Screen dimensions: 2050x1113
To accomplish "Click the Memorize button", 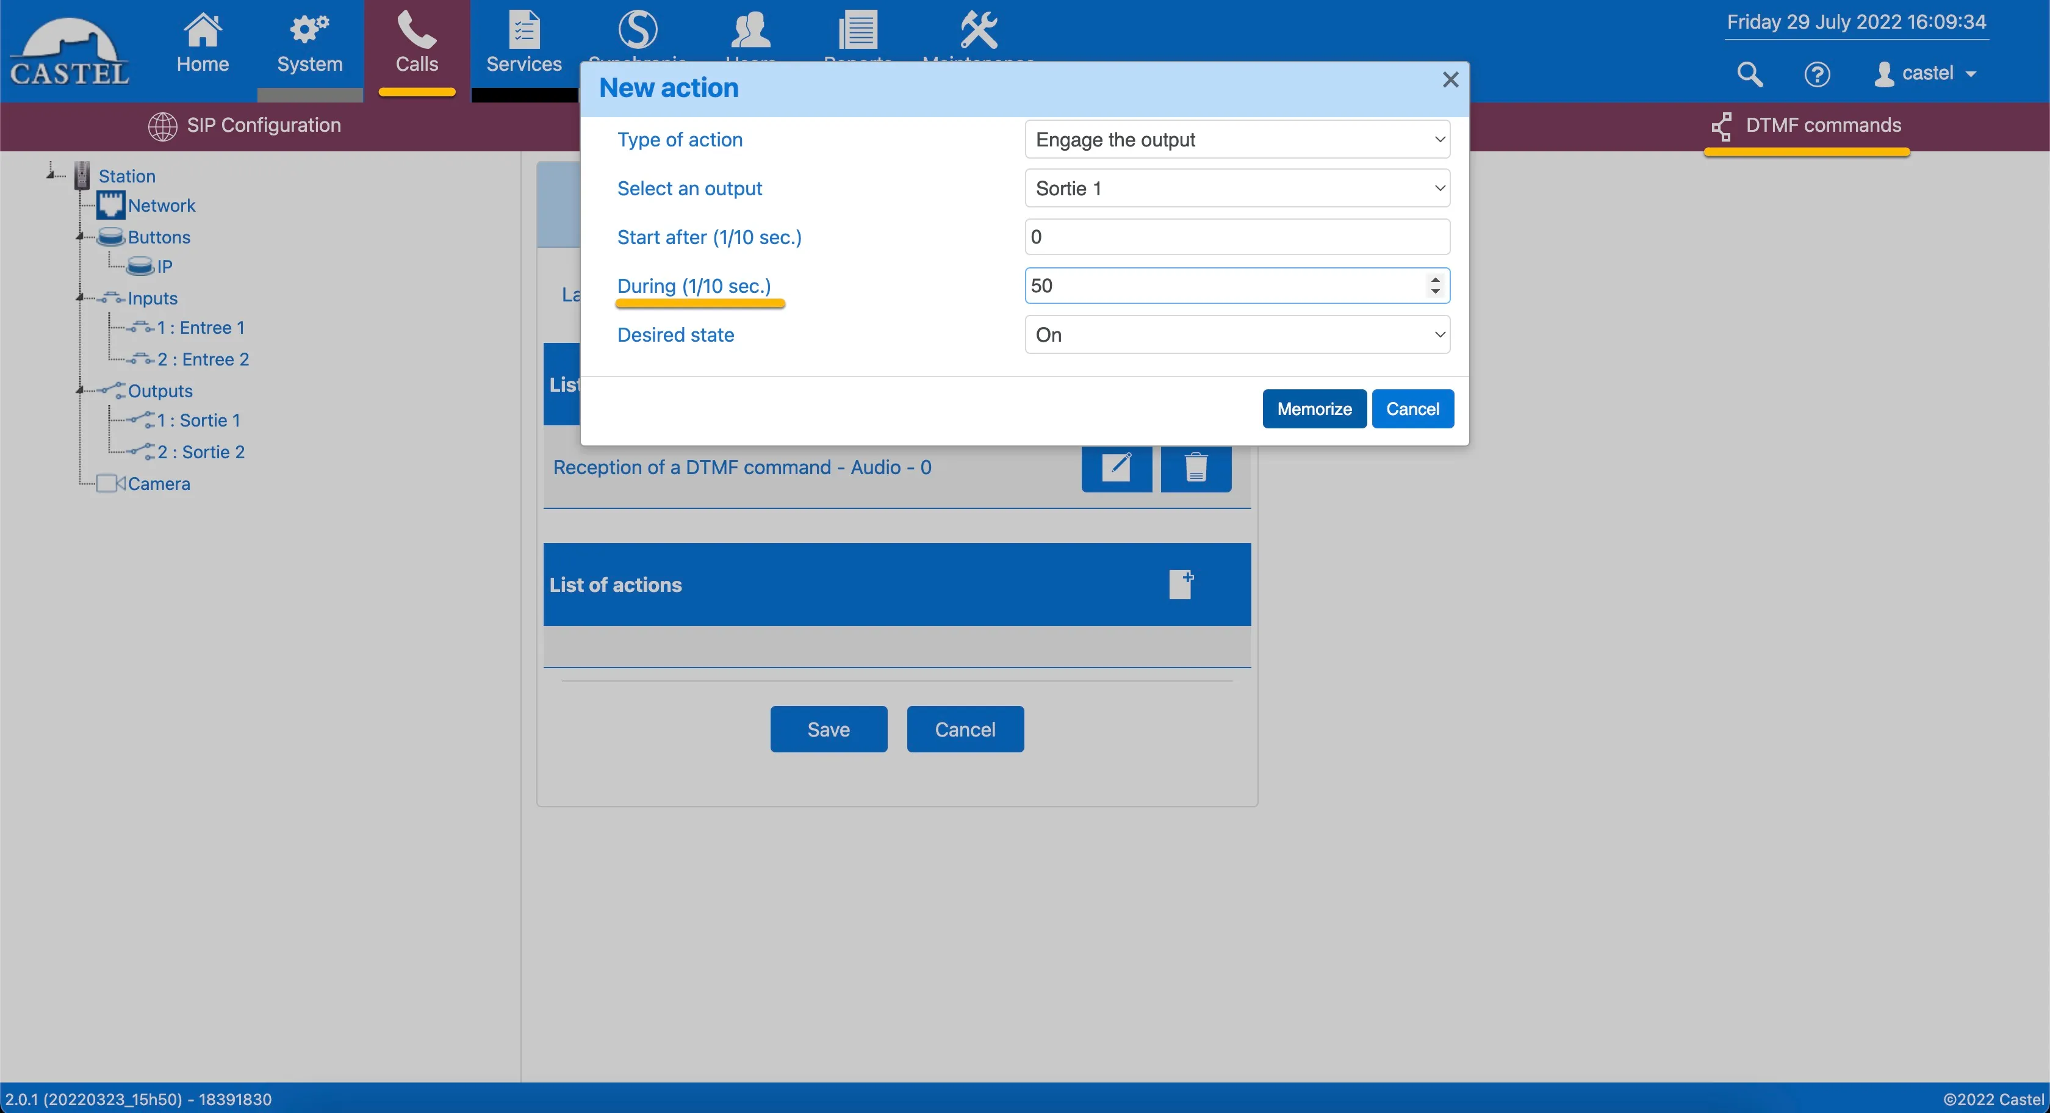I will (x=1314, y=409).
